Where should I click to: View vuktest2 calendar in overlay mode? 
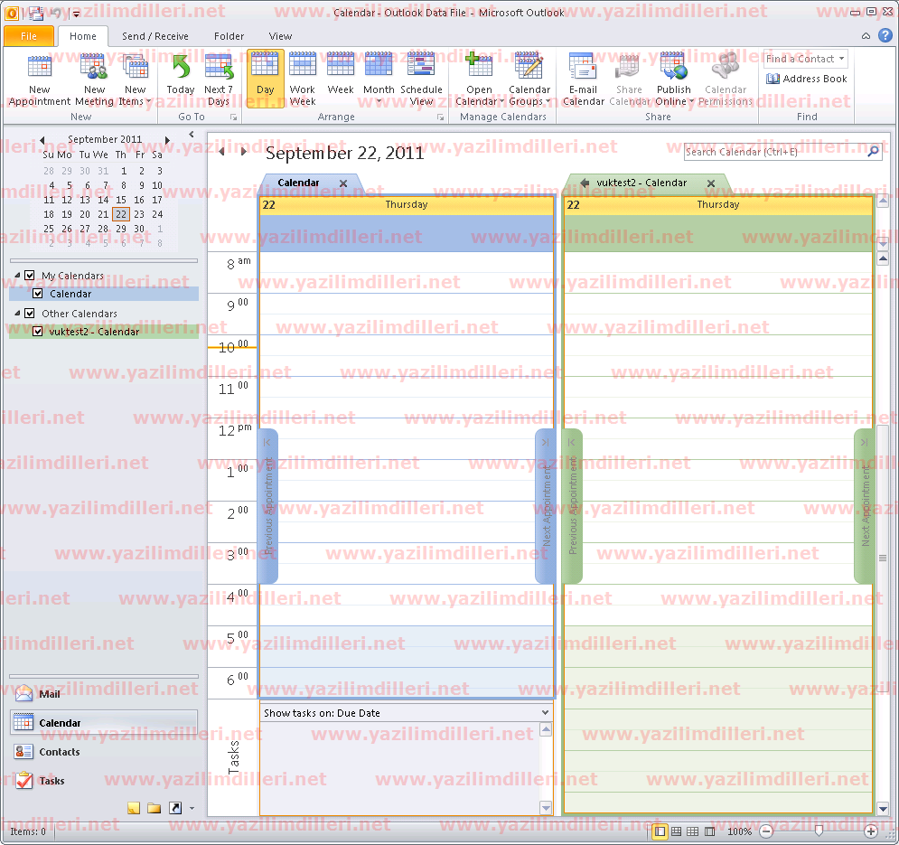pyautogui.click(x=585, y=183)
